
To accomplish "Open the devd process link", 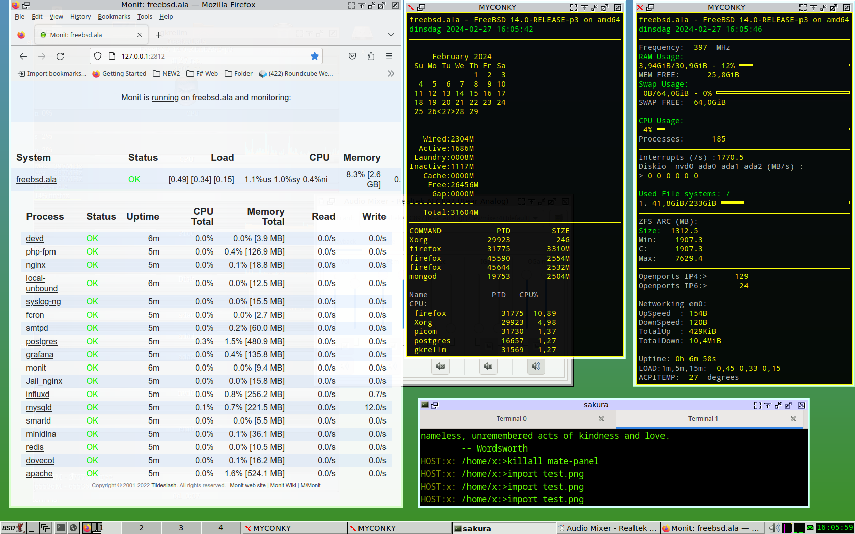I will [x=35, y=238].
